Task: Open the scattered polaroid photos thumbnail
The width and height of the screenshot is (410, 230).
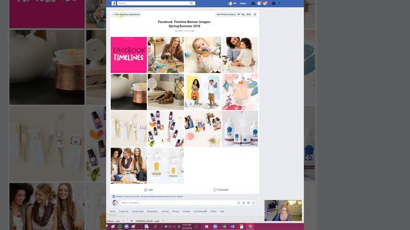Action: [203, 129]
